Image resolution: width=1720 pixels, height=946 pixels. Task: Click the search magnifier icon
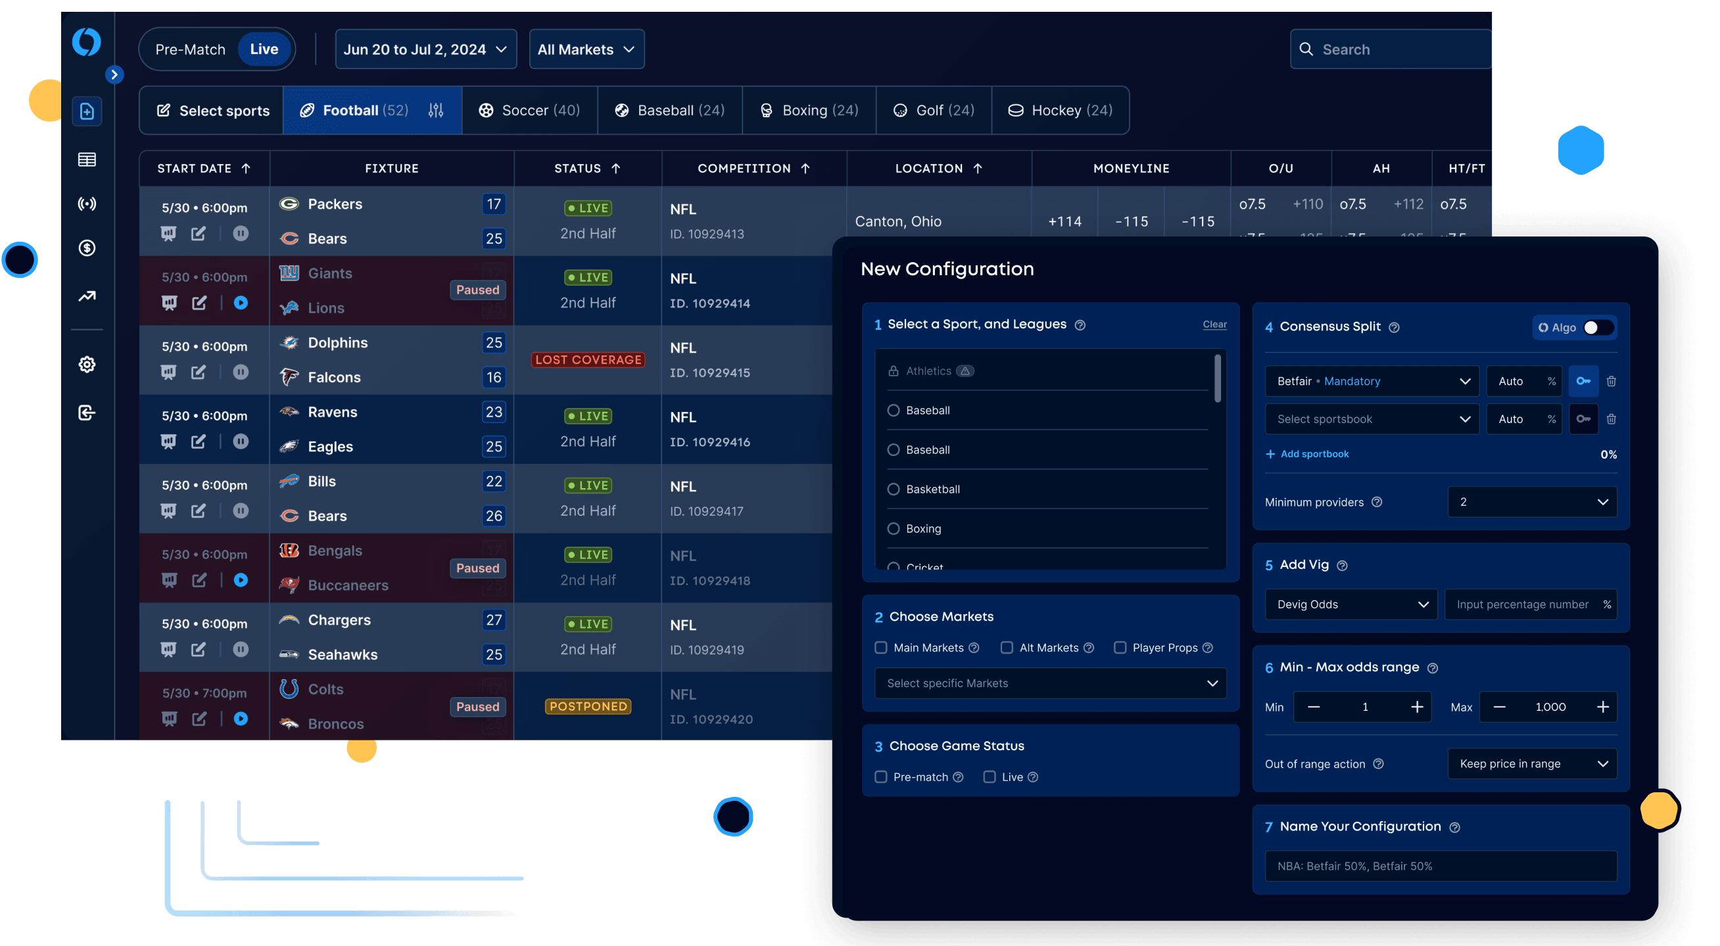coord(1306,49)
